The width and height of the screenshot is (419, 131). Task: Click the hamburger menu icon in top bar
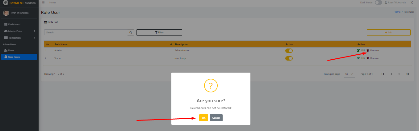point(44,2)
